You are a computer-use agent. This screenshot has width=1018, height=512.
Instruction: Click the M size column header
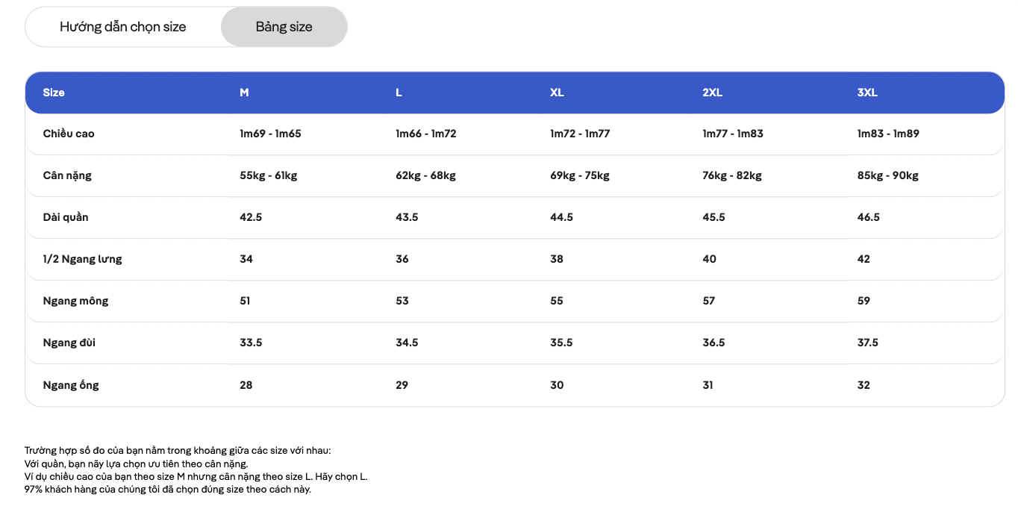click(244, 93)
